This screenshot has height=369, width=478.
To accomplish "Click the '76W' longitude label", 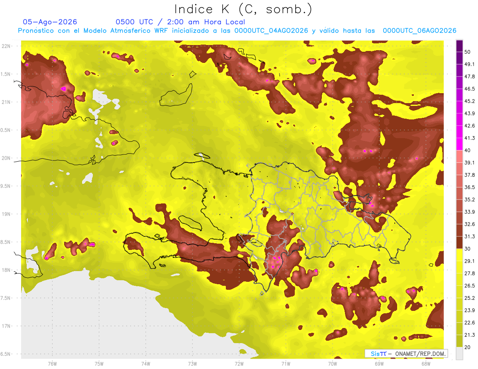I will tap(52, 363).
